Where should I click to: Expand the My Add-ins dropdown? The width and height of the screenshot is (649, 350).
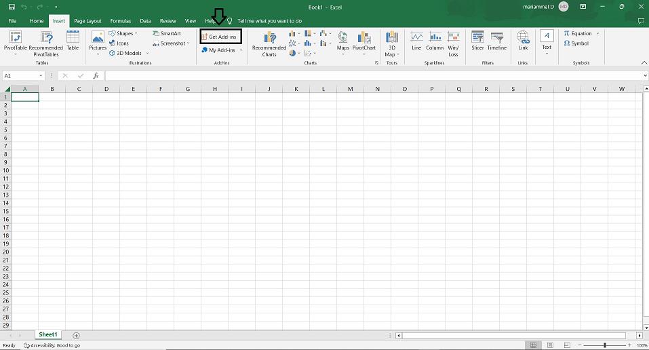pyautogui.click(x=241, y=50)
